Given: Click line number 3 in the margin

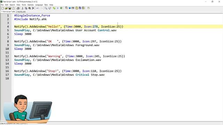Looking at the screenshot, I should pos(8,23).
